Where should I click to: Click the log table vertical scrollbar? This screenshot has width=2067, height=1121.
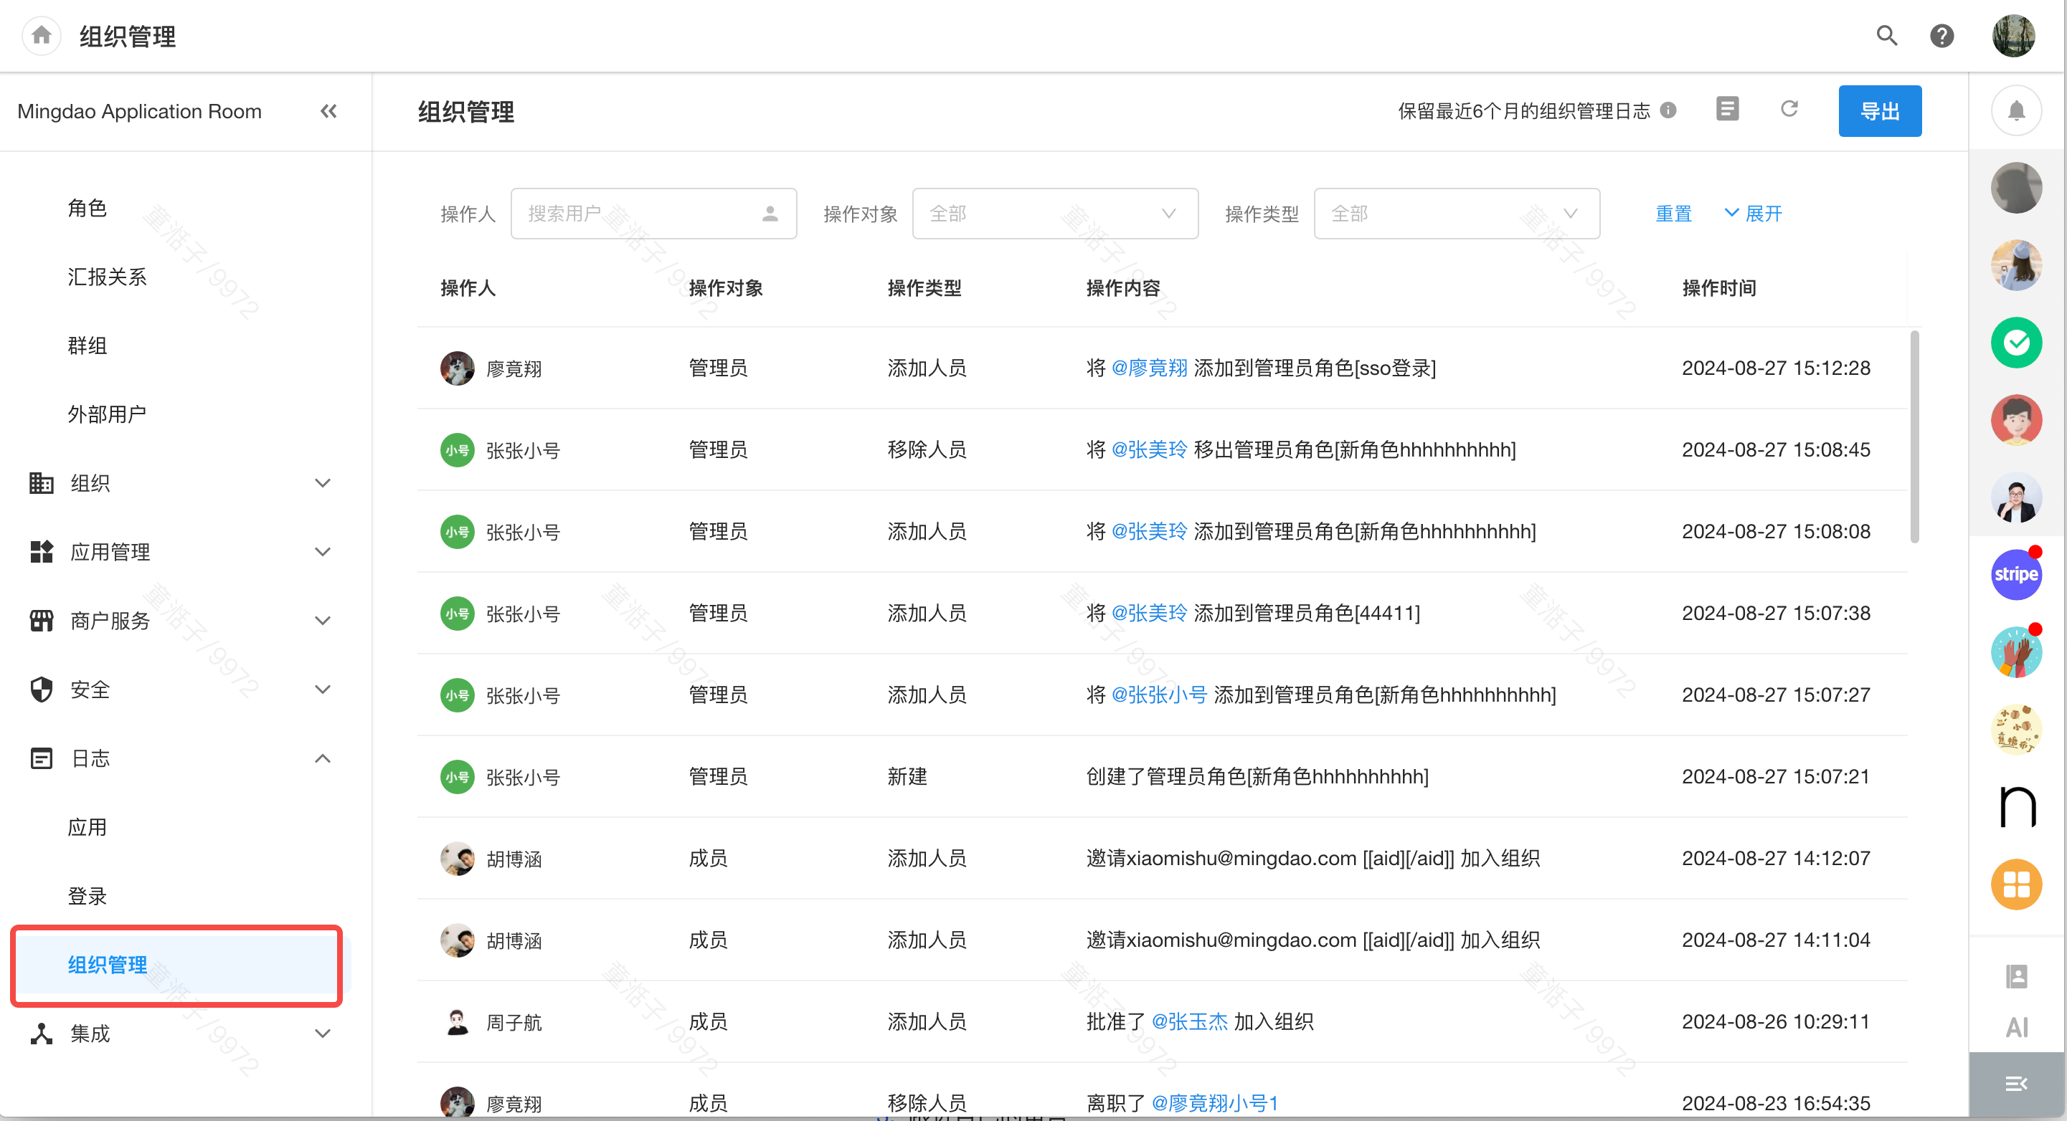[1914, 437]
